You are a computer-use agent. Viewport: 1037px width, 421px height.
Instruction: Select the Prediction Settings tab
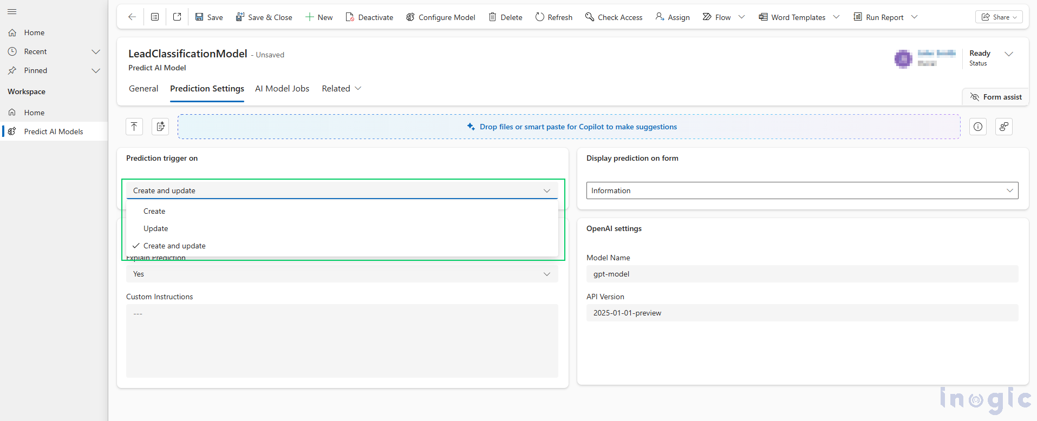point(207,89)
